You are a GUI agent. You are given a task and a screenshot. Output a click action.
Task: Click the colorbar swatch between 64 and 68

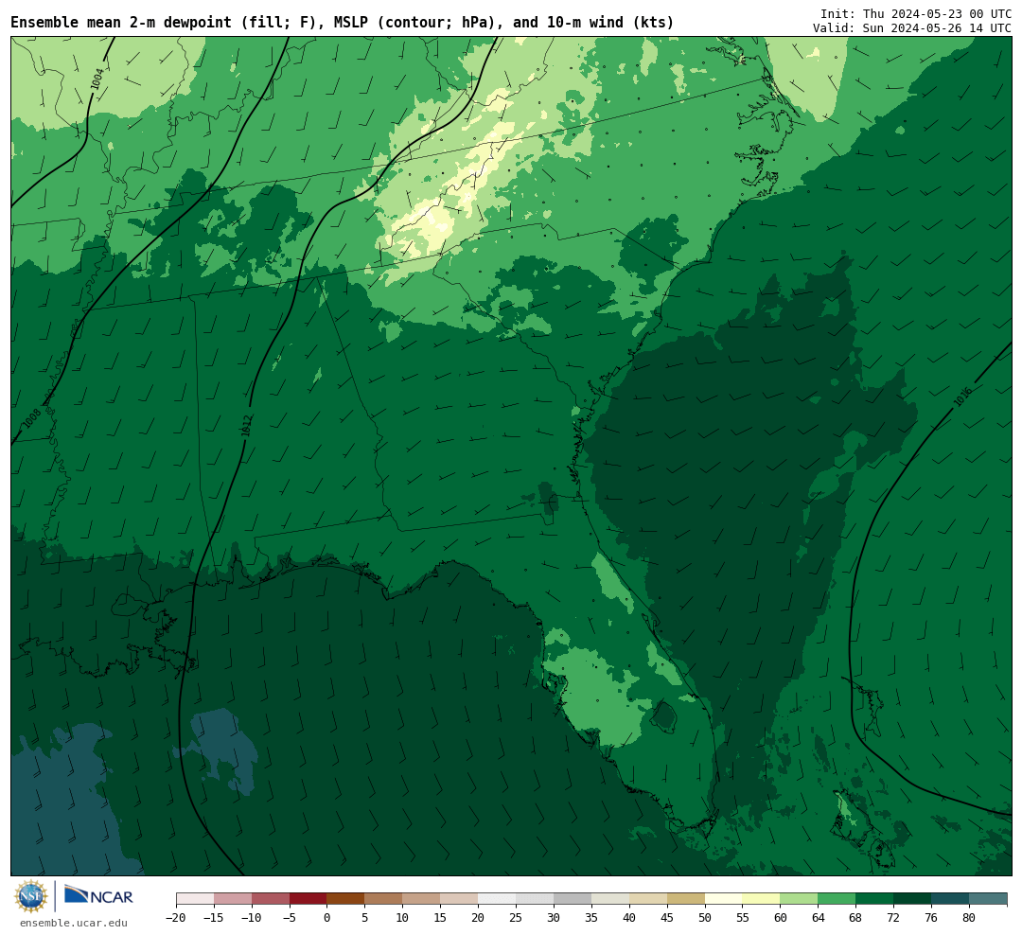tap(837, 899)
